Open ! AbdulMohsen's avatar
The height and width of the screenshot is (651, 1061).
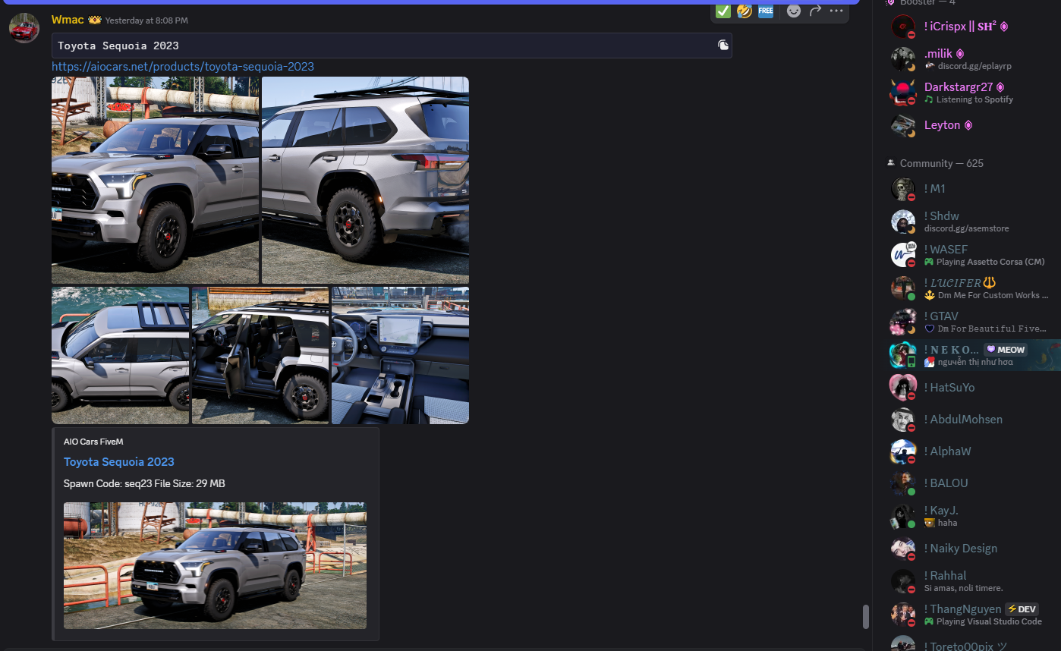coord(903,420)
